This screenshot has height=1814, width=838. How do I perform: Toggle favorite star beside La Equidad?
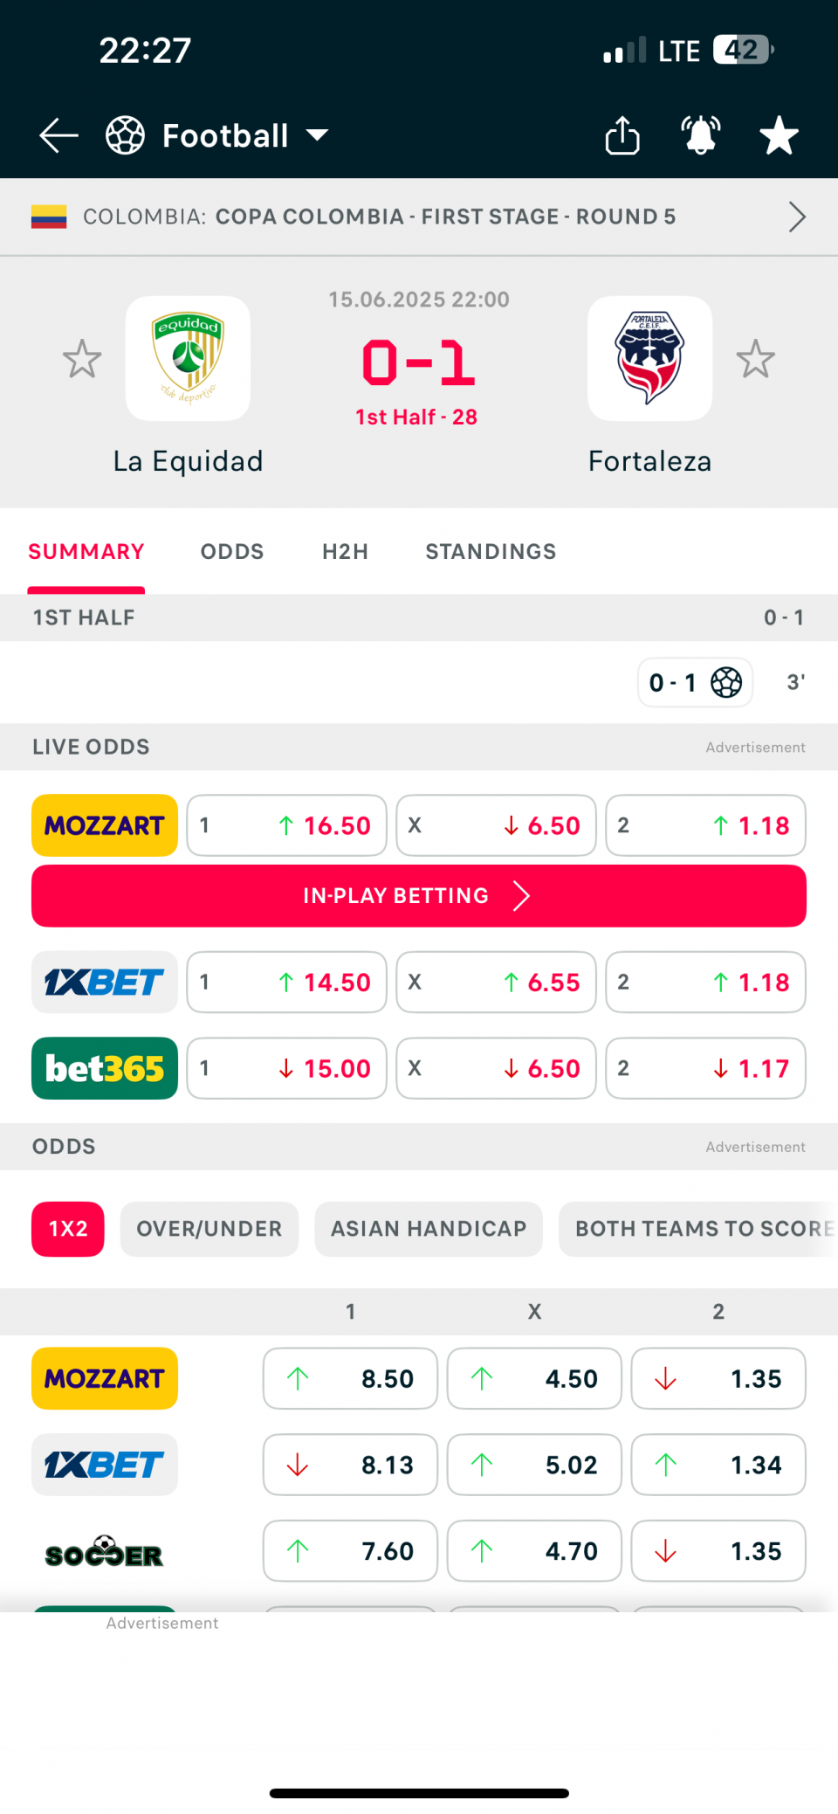point(82,359)
